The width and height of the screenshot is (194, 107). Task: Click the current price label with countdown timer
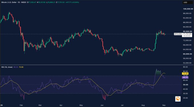pos(187,35)
